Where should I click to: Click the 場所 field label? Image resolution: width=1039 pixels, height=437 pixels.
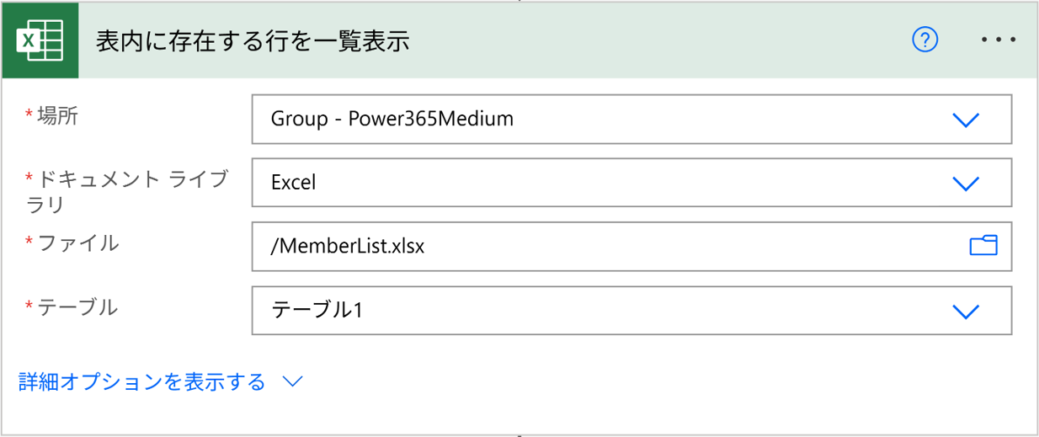coord(58,117)
